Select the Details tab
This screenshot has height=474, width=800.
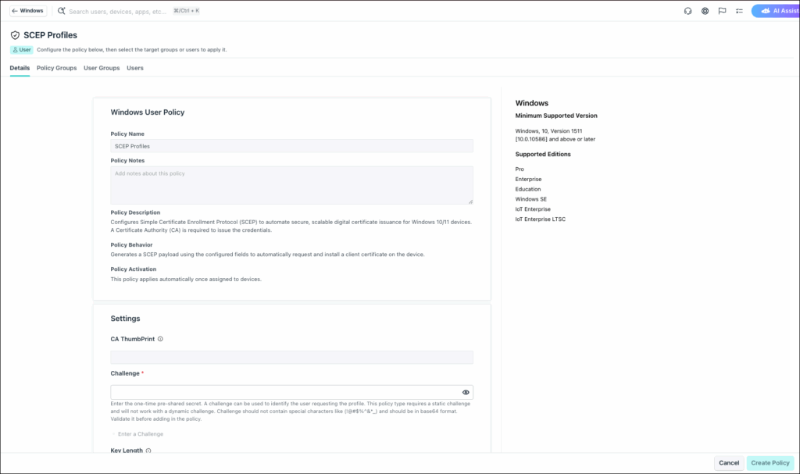point(20,68)
